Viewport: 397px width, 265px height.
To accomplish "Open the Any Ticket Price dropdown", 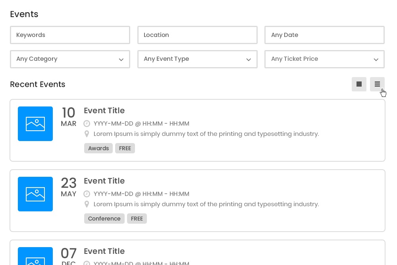I will (324, 59).
